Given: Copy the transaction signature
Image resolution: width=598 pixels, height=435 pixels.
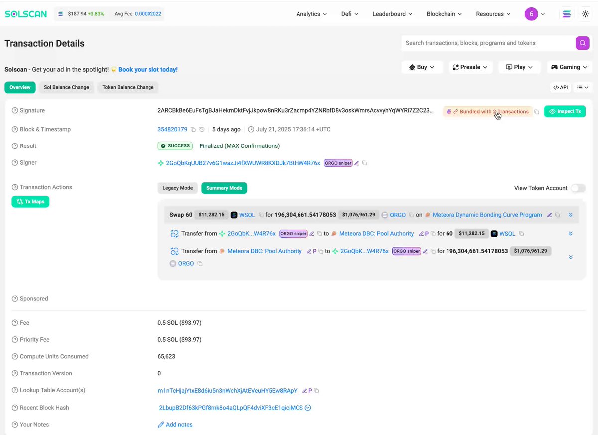Looking at the screenshot, I should 537,112.
